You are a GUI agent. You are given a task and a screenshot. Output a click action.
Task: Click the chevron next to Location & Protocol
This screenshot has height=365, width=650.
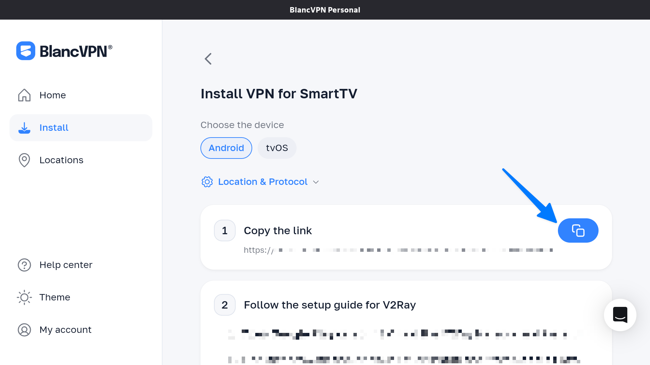click(x=316, y=182)
